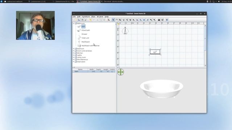
Task: Click Increase text size icon
Action: pyautogui.click(x=137, y=20)
